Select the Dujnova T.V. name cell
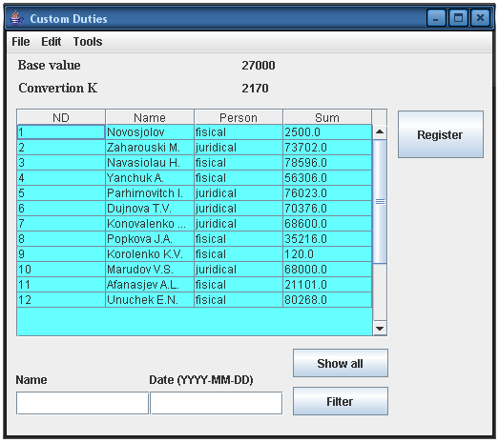Viewport: 499px width, 443px height. click(150, 209)
